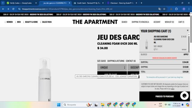This screenshot has width=192, height=108.
Task: Open Windows Start menu
Action: (x=59, y=105)
